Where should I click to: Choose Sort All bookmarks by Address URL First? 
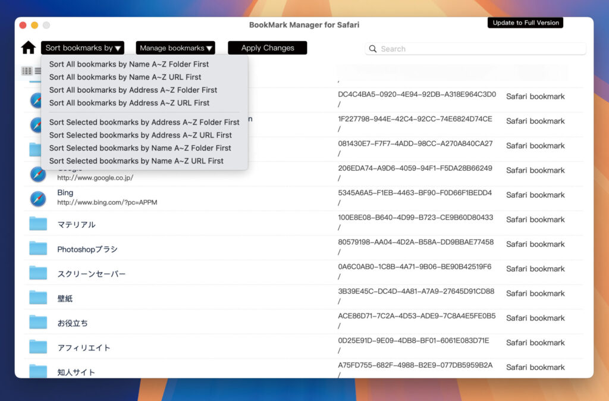(129, 102)
